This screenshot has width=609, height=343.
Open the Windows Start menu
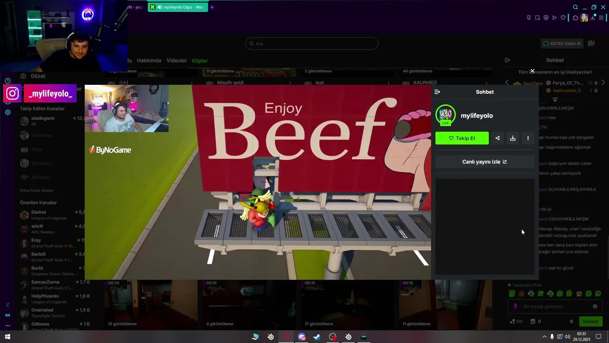(x=8, y=337)
